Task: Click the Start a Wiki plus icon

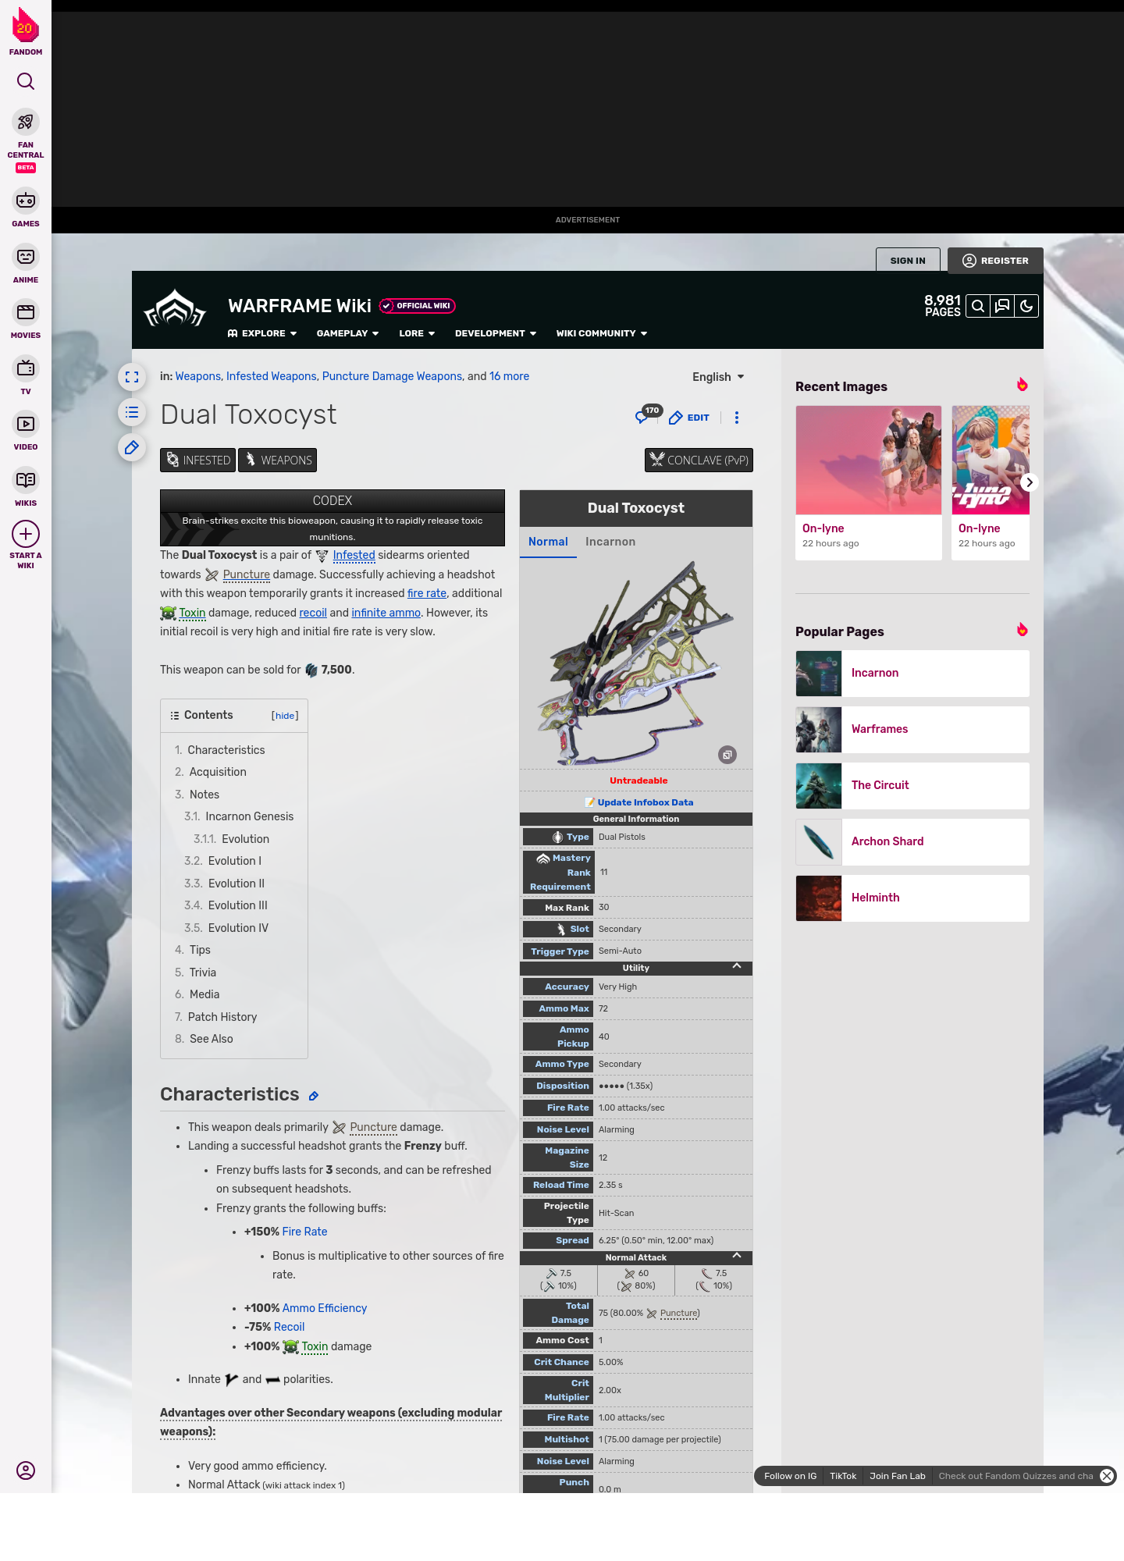Action: 26,534
